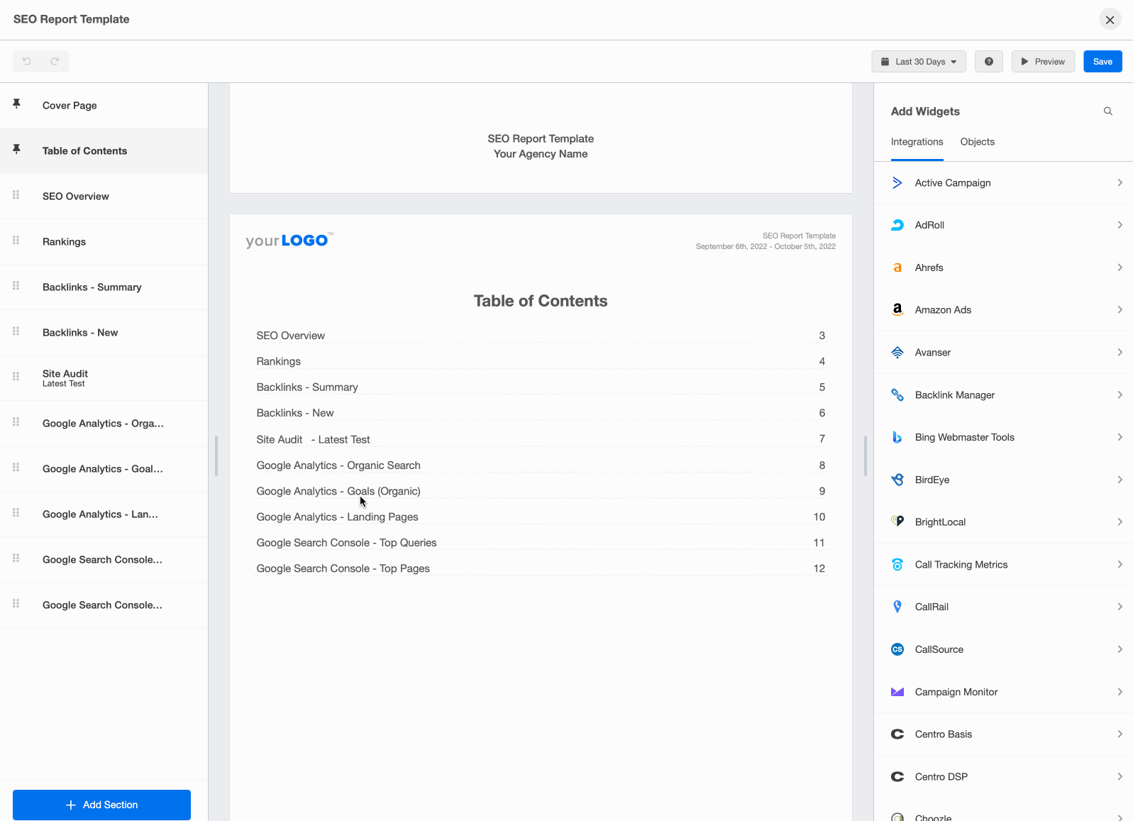Image resolution: width=1133 pixels, height=821 pixels.
Task: Click the CallRail logo icon
Action: click(897, 607)
